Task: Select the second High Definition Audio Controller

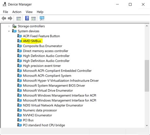Action: point(46,61)
